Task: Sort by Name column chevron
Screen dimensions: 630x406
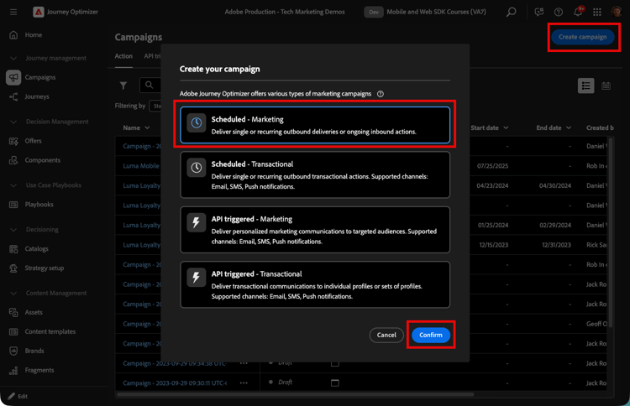Action: click(147, 128)
